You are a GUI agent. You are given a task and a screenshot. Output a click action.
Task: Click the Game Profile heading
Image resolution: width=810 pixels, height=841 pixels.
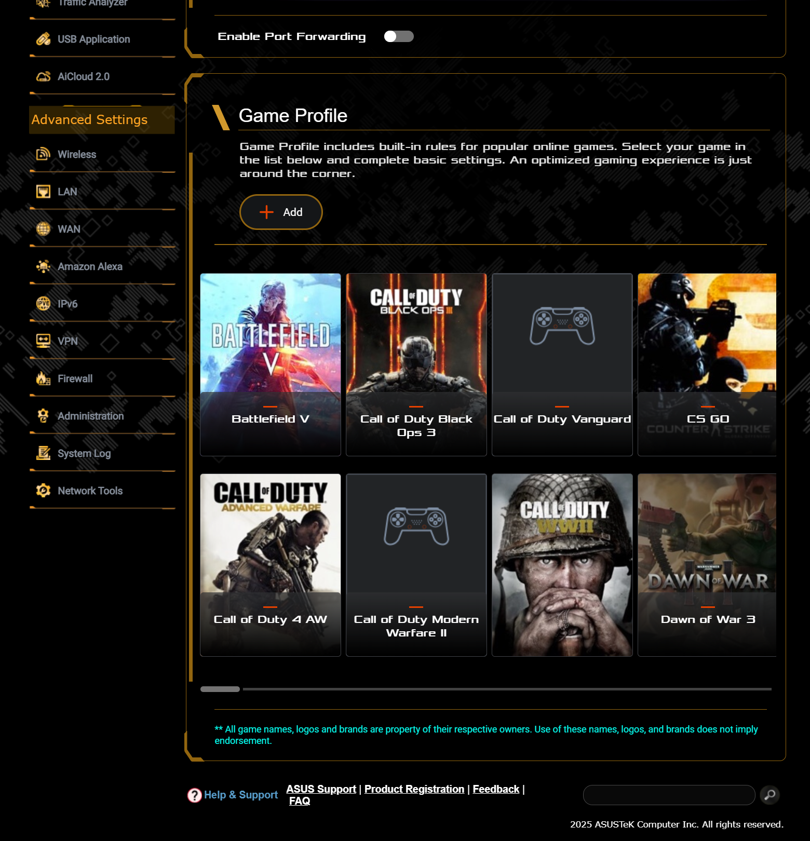point(293,116)
